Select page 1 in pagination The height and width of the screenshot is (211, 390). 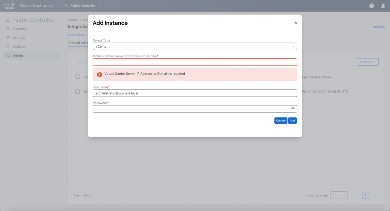tap(365, 195)
